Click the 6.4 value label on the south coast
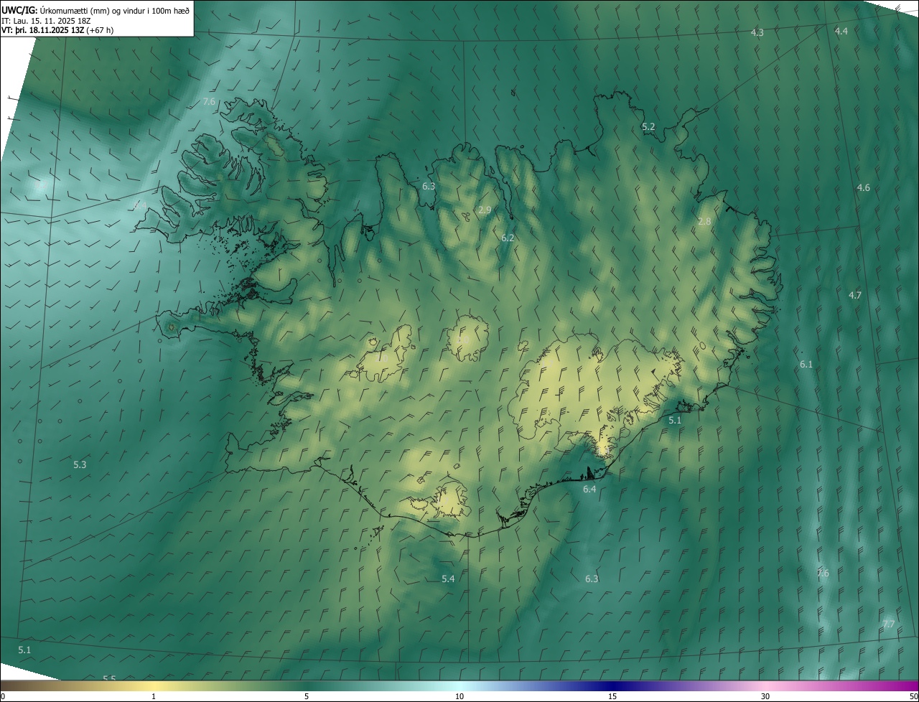The width and height of the screenshot is (919, 702). point(589,490)
